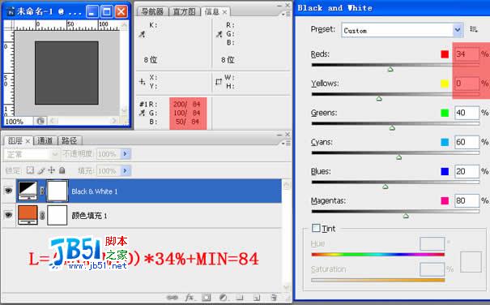Click the Tint color preview box
The image size is (490, 305).
[x=471, y=262]
